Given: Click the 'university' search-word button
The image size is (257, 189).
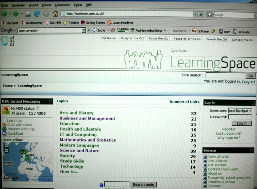Looking at the screenshot, I should 241,32.
